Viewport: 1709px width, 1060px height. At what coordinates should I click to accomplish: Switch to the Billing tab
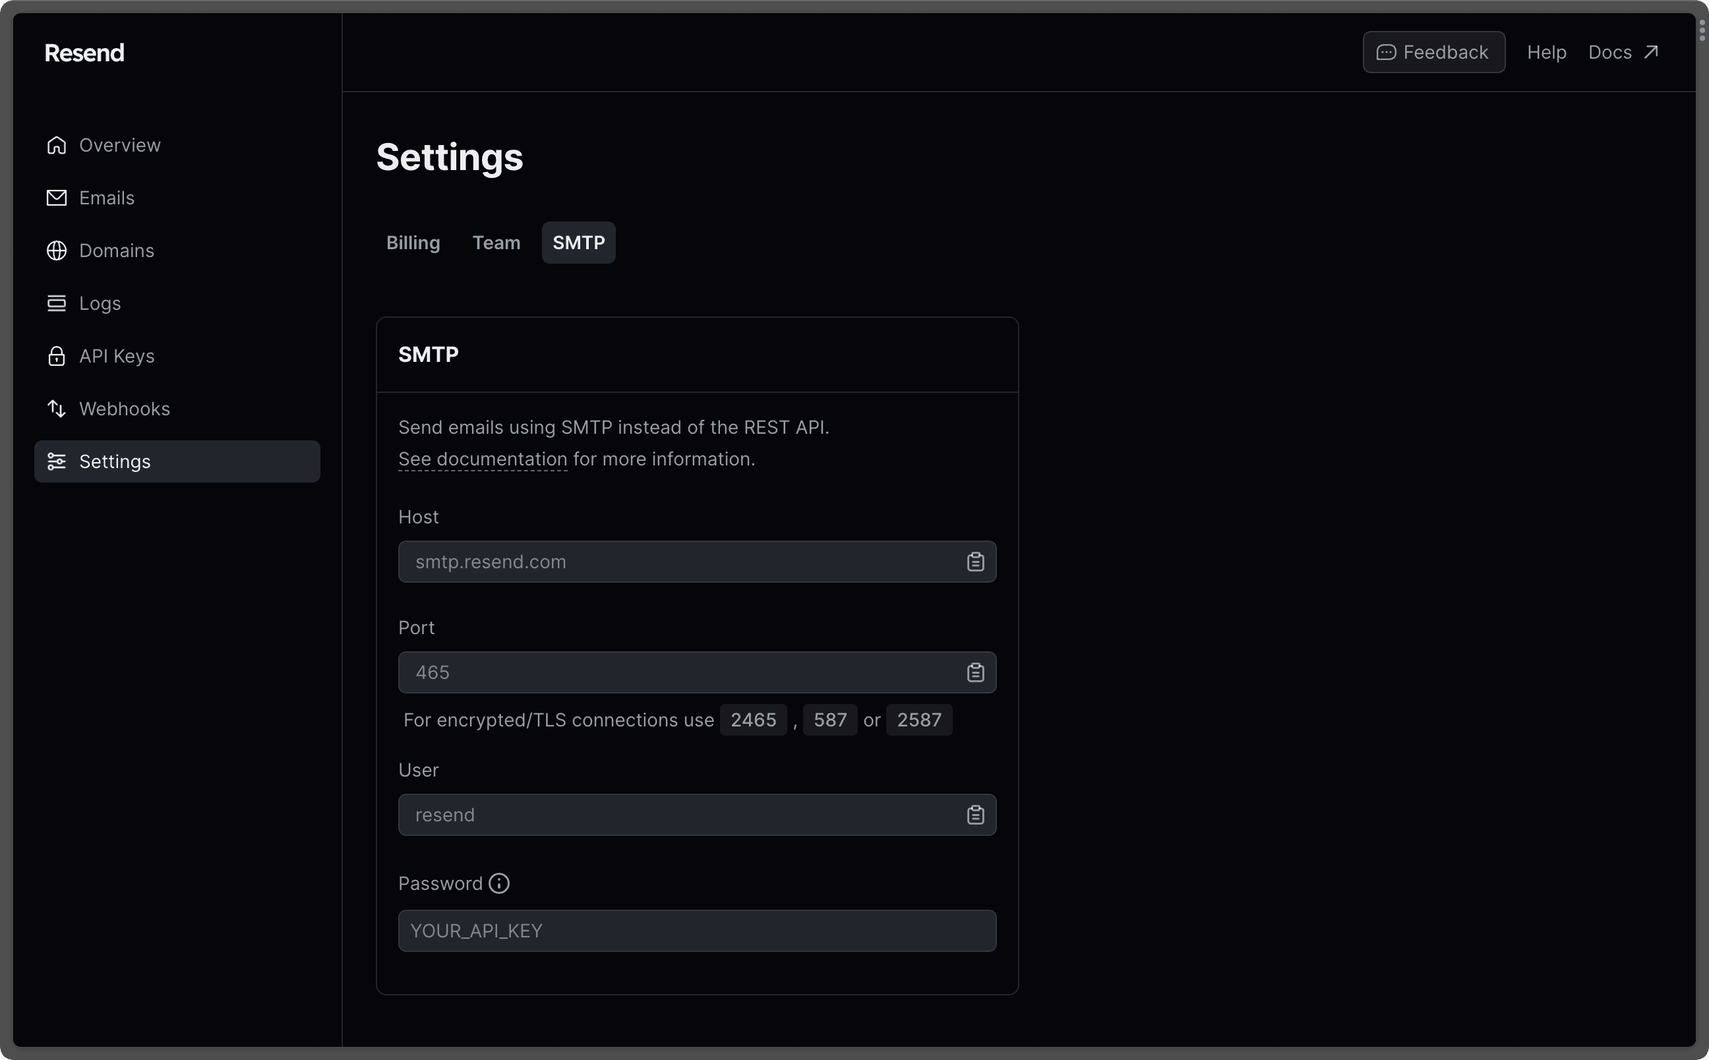click(x=413, y=243)
